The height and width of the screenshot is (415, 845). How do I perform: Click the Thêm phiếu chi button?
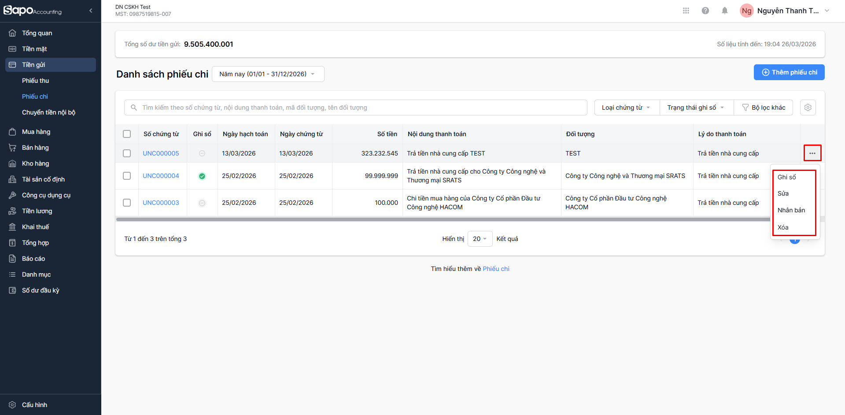789,72
